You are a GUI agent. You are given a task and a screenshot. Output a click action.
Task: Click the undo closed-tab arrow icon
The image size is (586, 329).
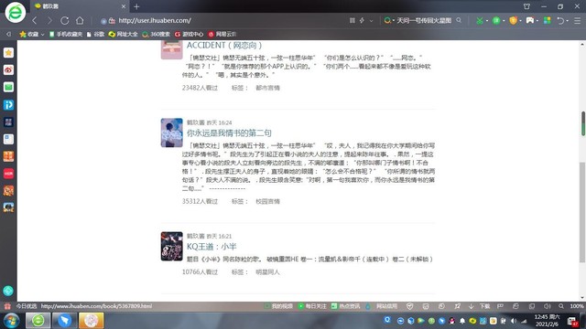coord(560,20)
